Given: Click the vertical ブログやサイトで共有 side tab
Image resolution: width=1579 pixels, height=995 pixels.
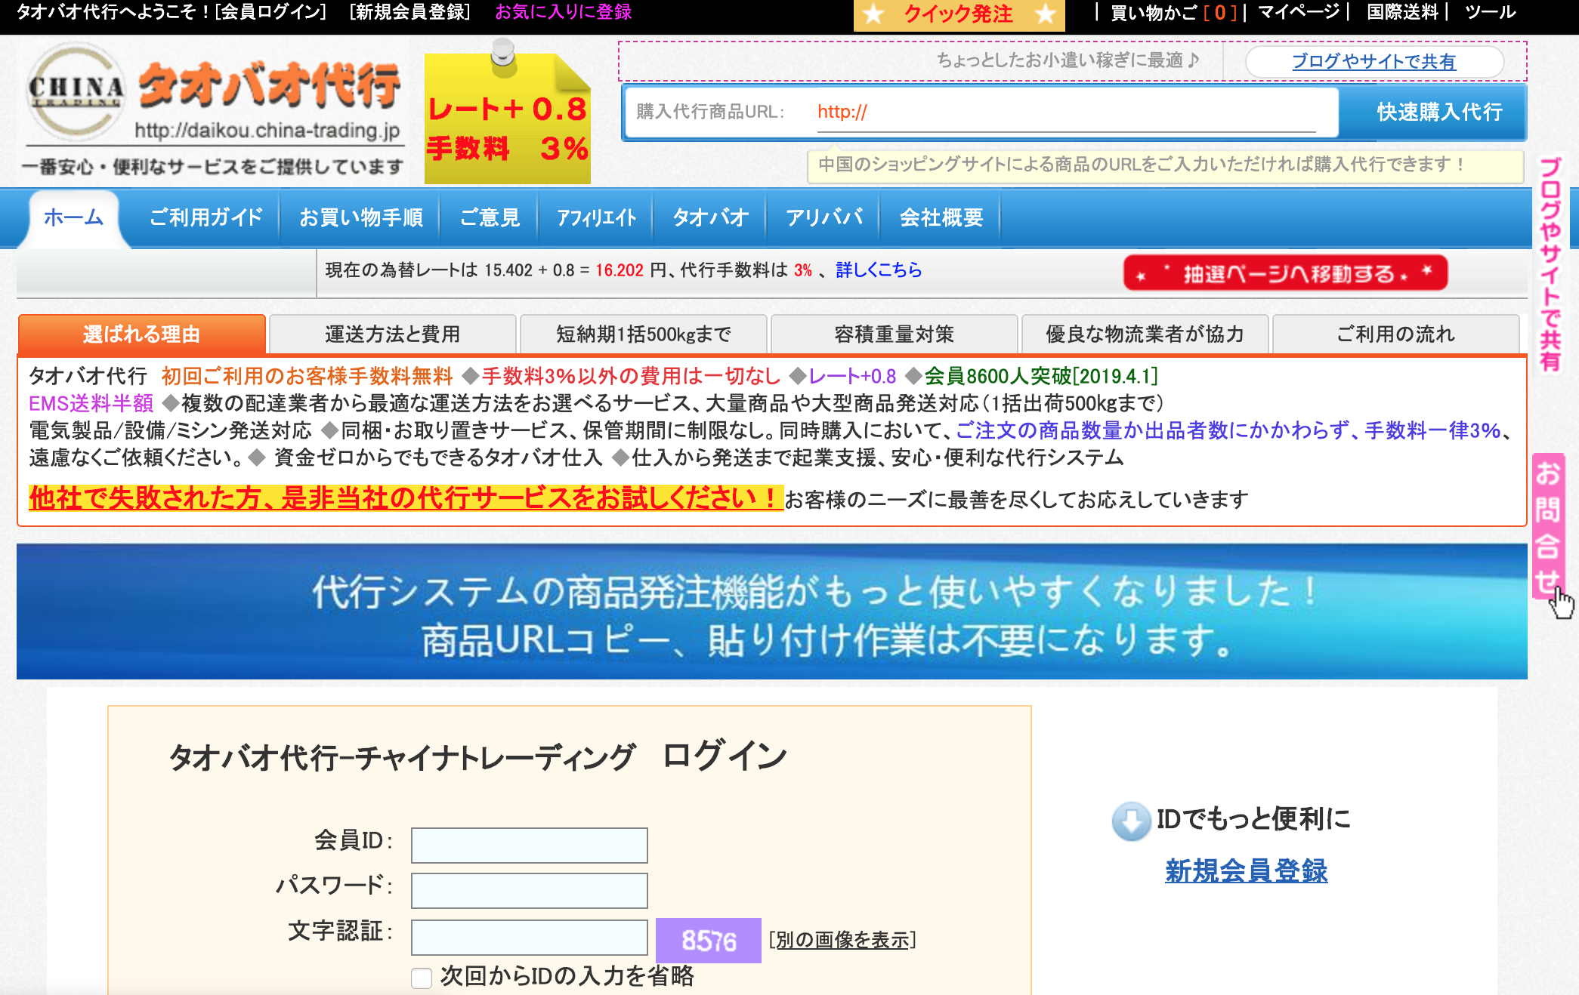Looking at the screenshot, I should click(x=1550, y=263).
